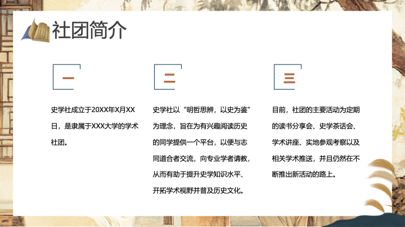Select the title text 社团简介
This screenshot has width=405, height=227.
[89, 30]
